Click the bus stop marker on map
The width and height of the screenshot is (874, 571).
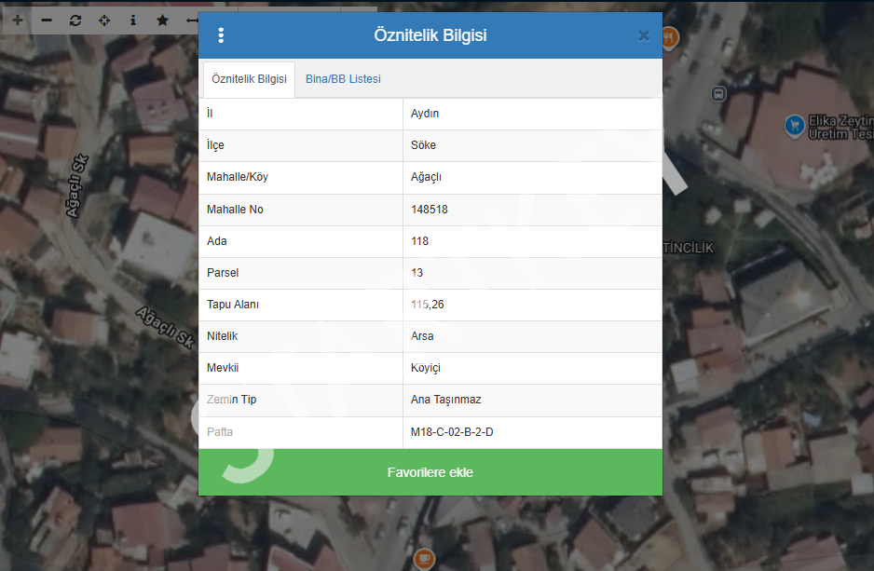[x=718, y=94]
